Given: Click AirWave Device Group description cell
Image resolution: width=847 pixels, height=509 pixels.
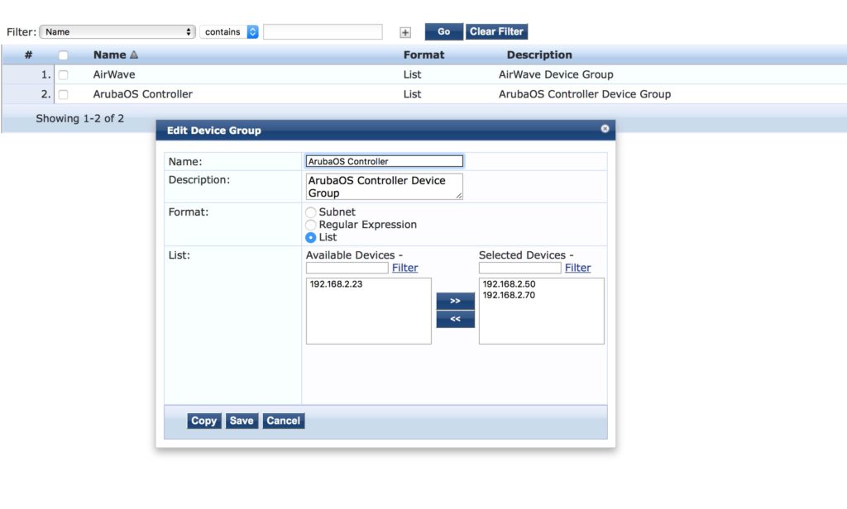Looking at the screenshot, I should pyautogui.click(x=556, y=74).
